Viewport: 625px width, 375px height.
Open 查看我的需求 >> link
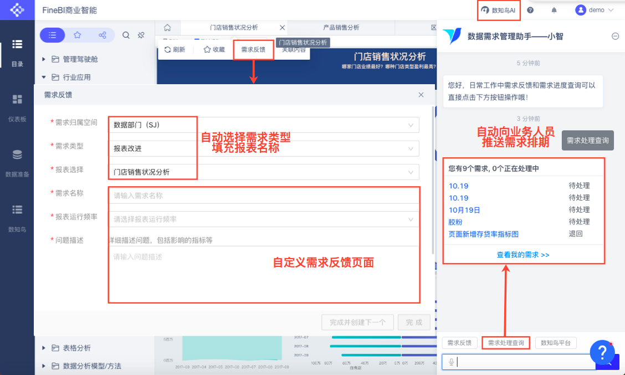(x=522, y=255)
